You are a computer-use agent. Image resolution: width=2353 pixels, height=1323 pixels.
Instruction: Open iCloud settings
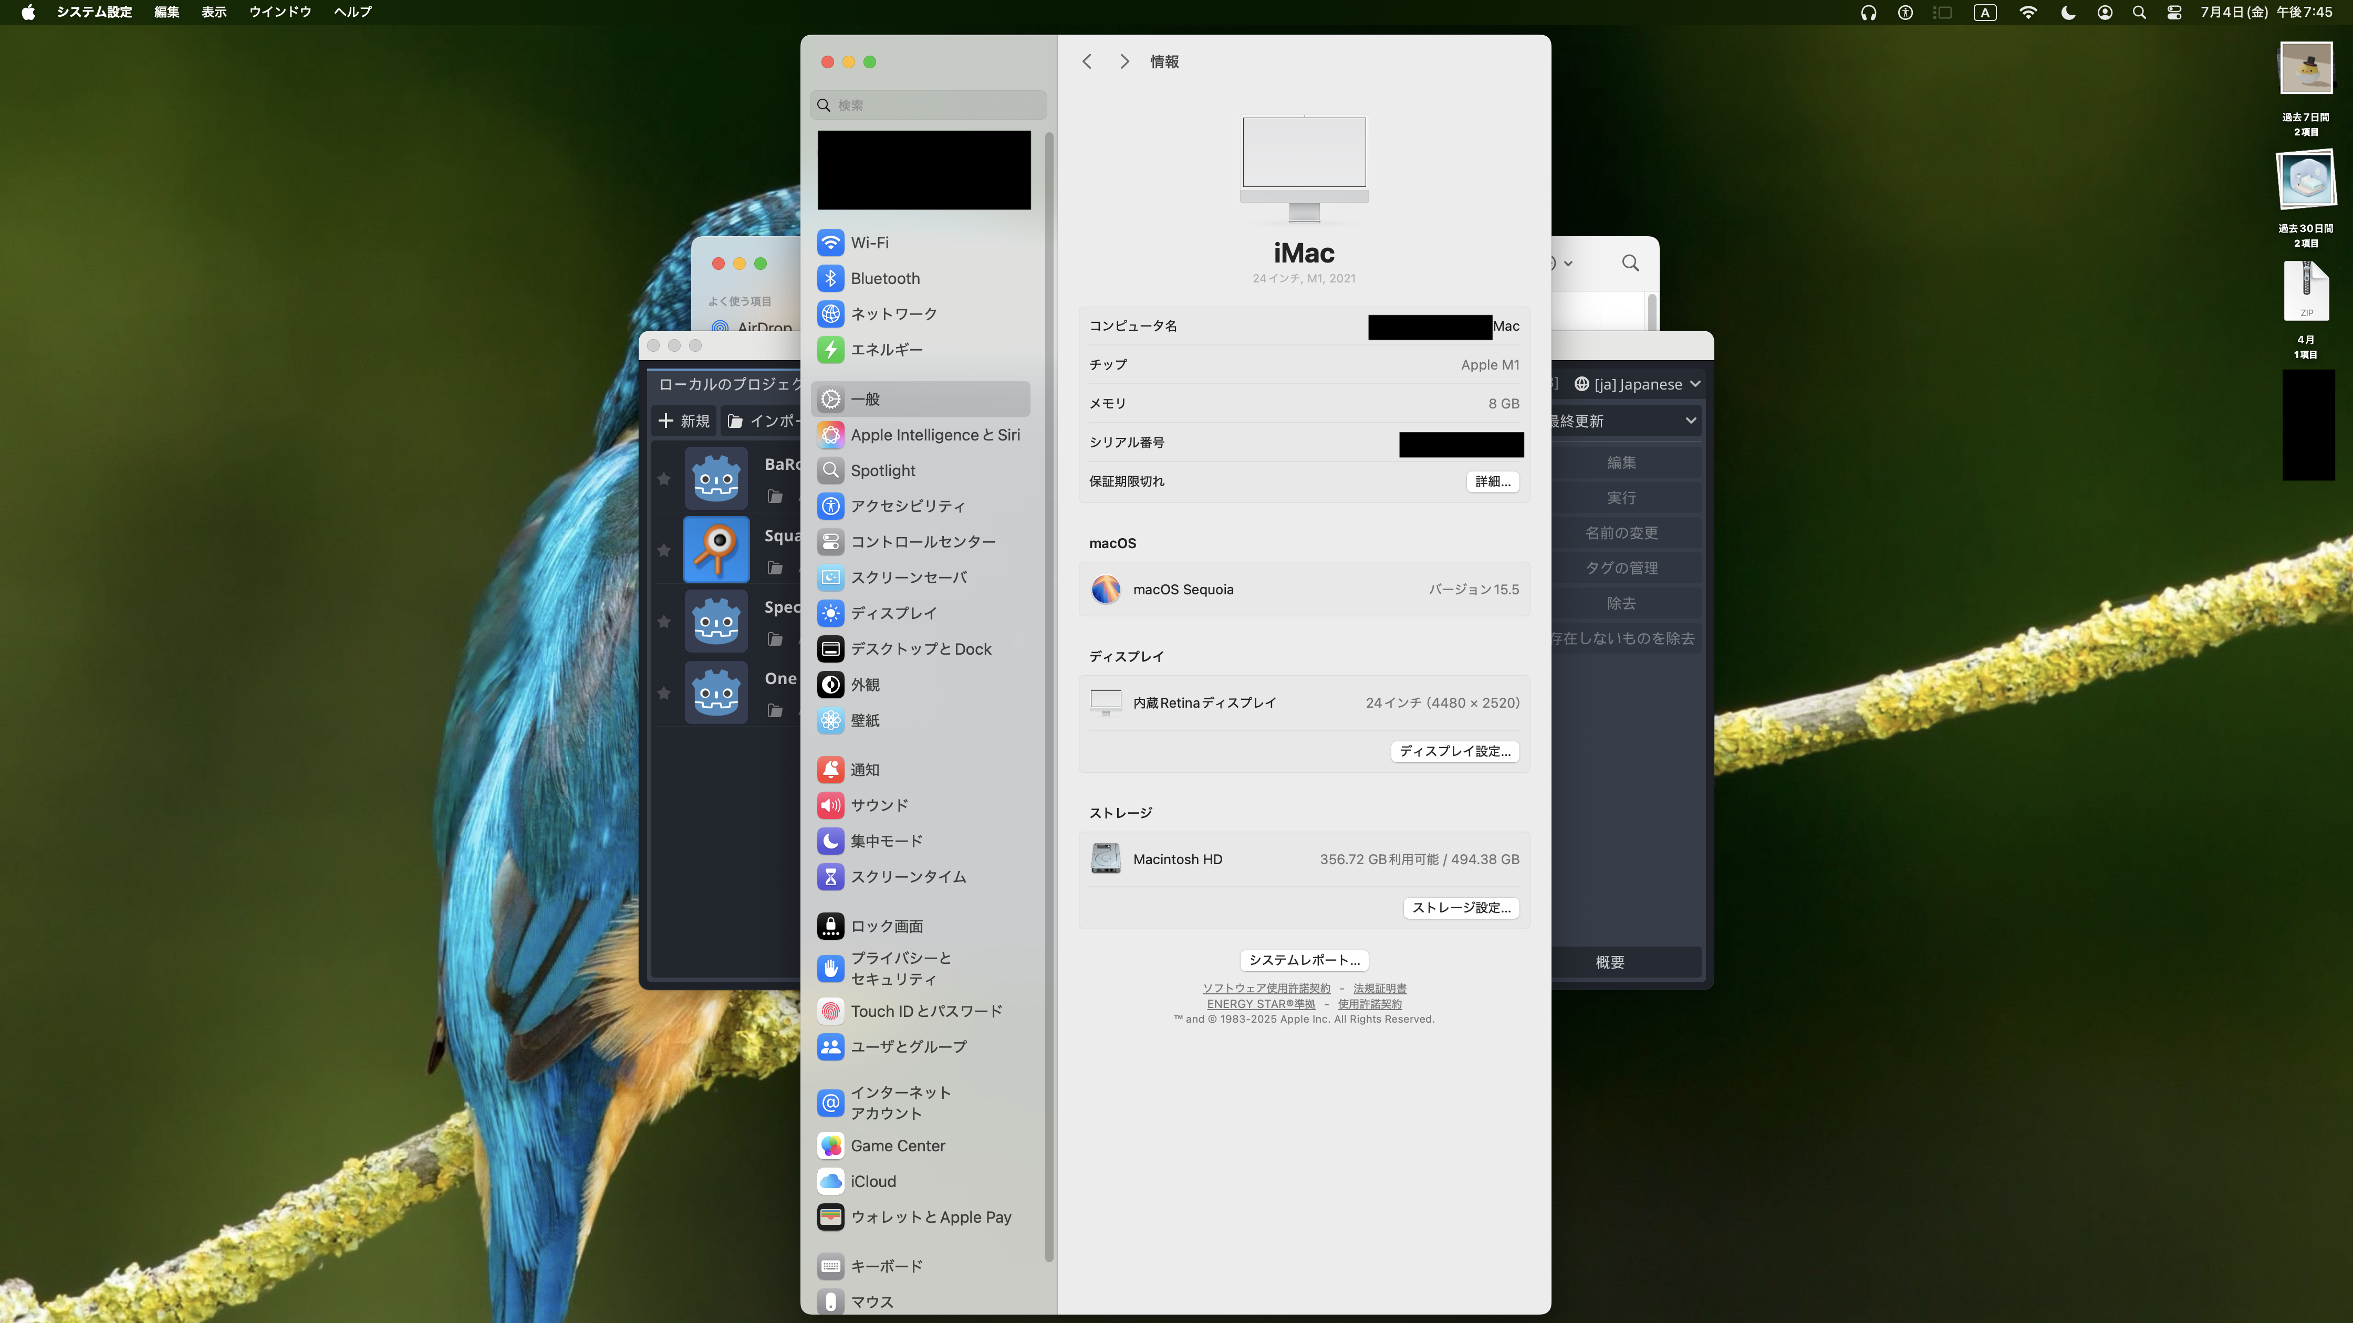tap(921, 1181)
